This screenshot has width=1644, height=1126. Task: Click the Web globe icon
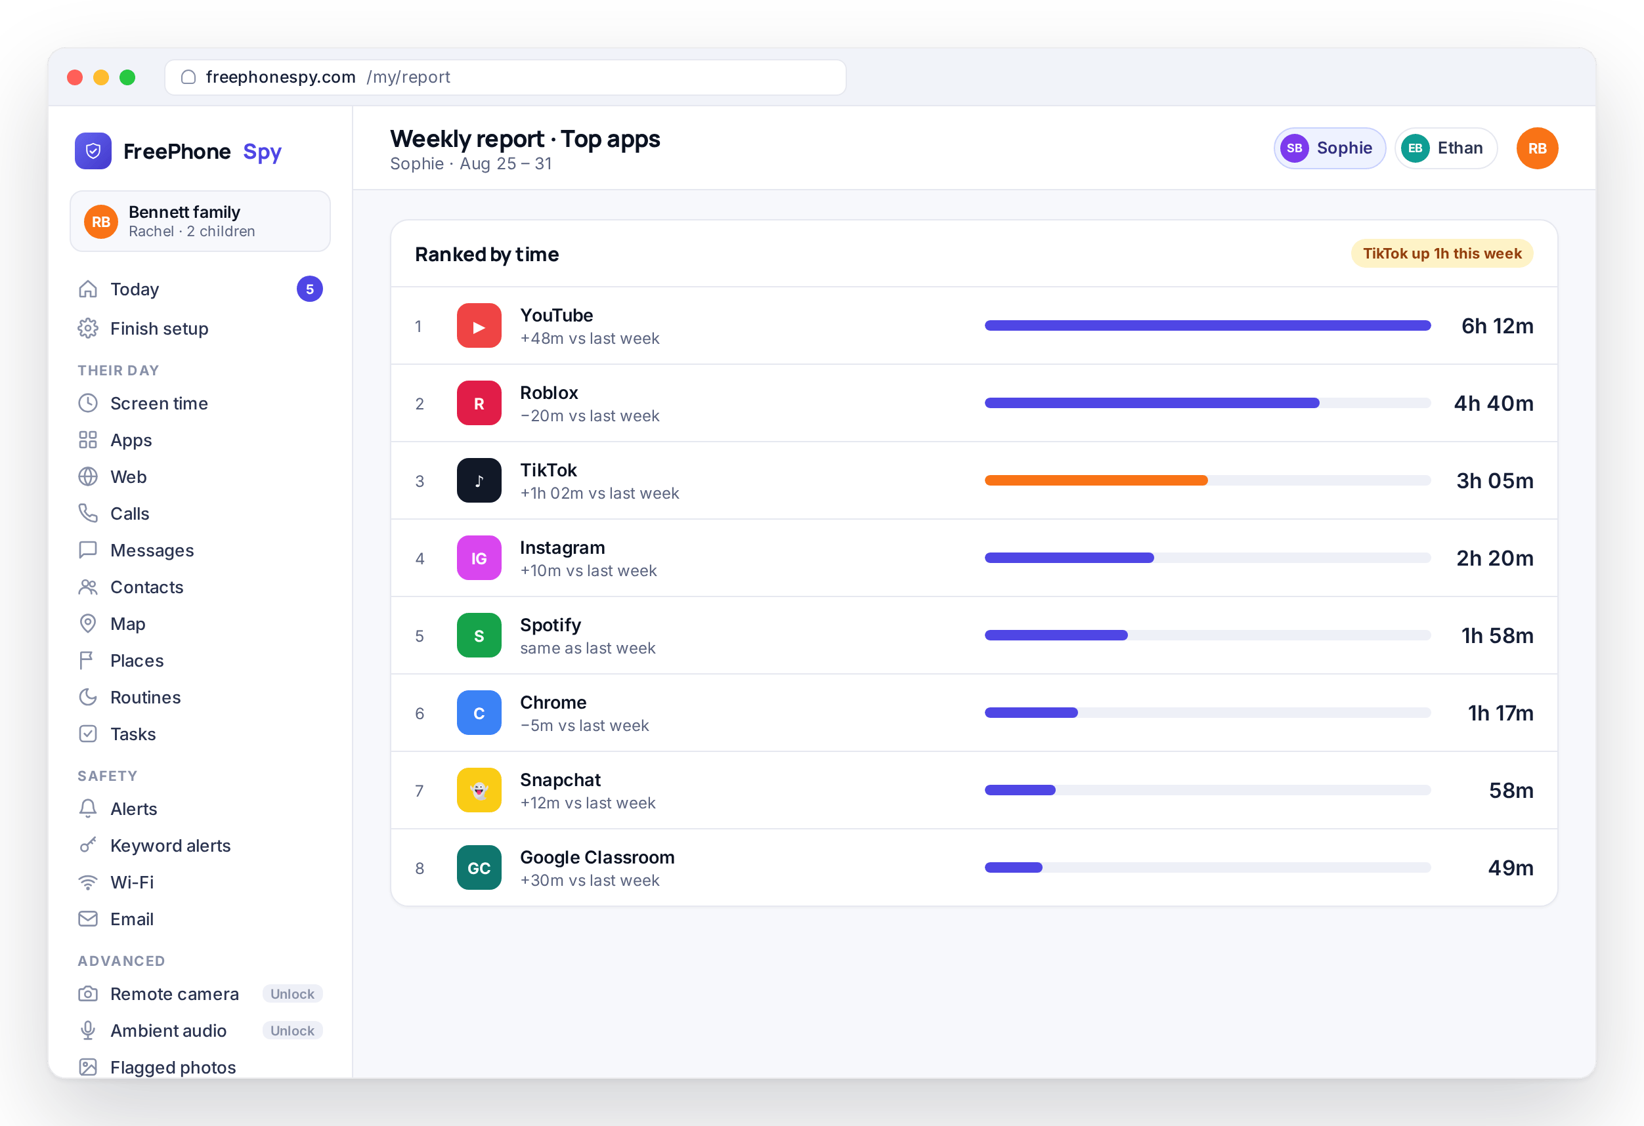tap(88, 477)
